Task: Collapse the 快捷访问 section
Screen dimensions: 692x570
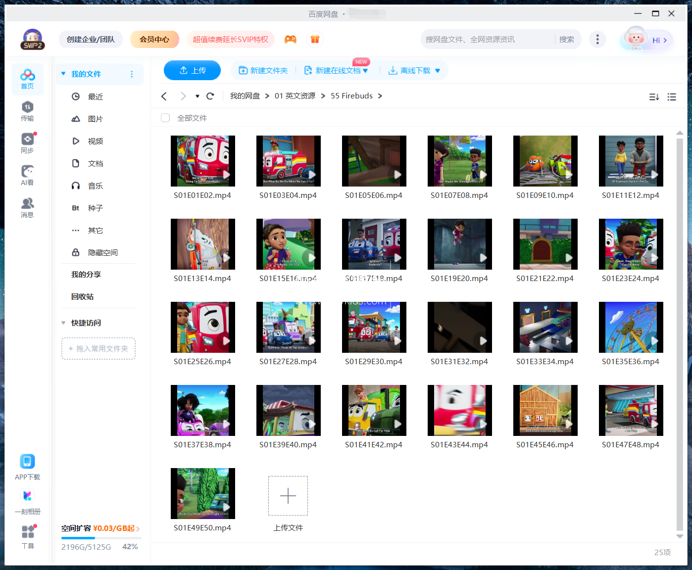Action: [63, 323]
